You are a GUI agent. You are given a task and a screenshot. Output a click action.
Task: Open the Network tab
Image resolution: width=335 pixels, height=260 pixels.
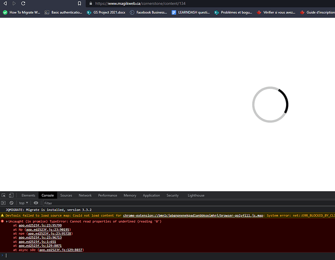pos(85,196)
